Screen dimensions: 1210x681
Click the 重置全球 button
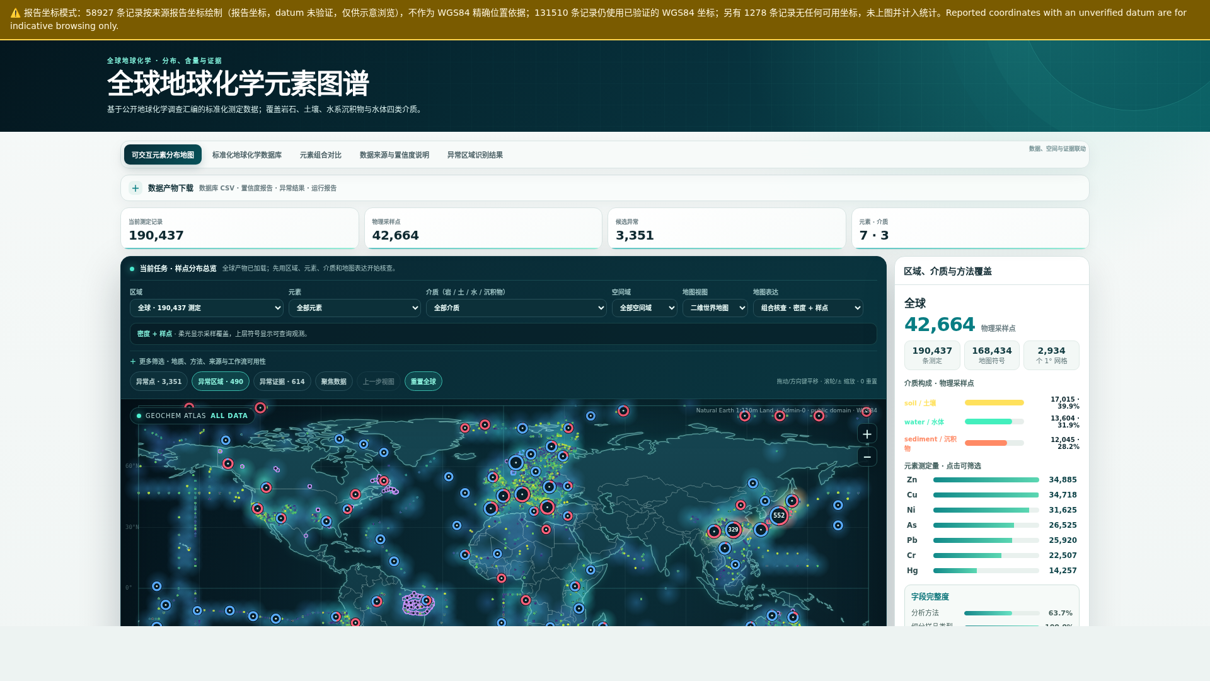click(x=423, y=381)
